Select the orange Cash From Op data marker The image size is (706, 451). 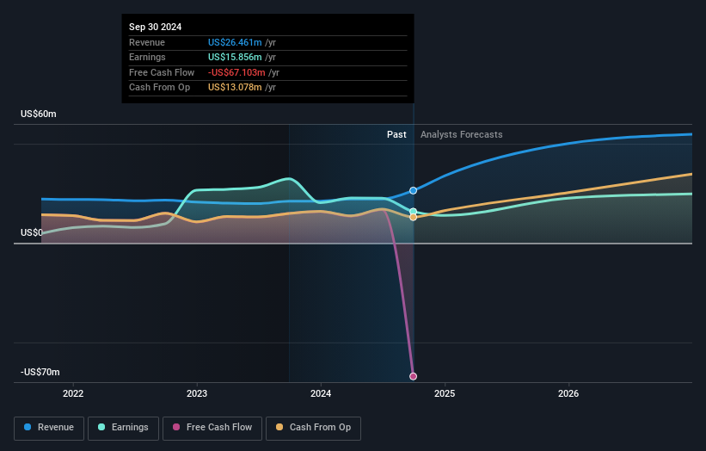coord(413,217)
